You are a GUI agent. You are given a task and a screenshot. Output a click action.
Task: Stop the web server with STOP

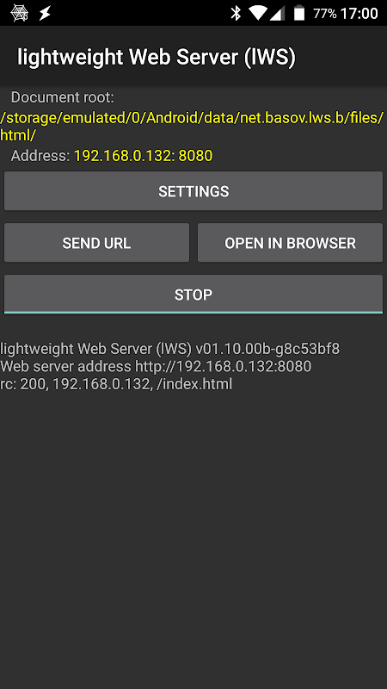pyautogui.click(x=193, y=295)
